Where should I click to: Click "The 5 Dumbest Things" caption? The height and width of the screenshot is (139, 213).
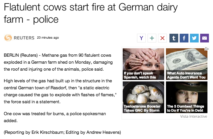[x=186, y=108]
